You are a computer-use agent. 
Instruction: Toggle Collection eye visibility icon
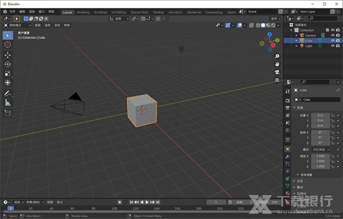pos(333,30)
